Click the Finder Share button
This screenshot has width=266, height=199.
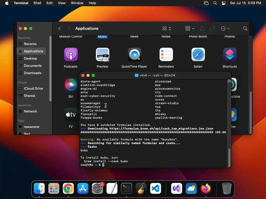(202, 29)
